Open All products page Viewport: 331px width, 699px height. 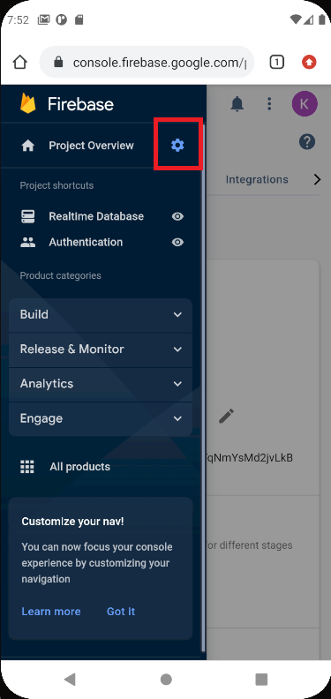tap(79, 467)
